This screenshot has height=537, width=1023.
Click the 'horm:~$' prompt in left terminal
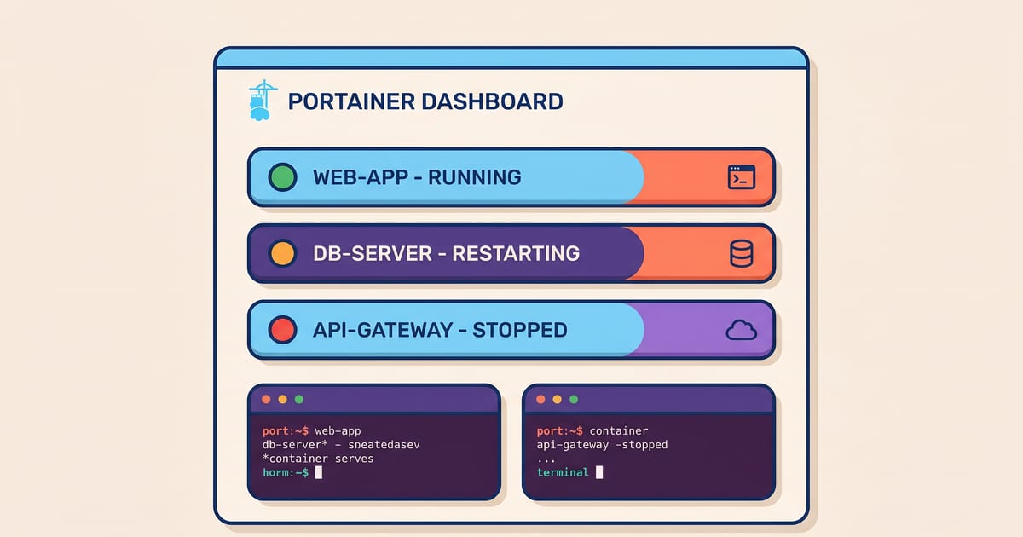click(286, 472)
